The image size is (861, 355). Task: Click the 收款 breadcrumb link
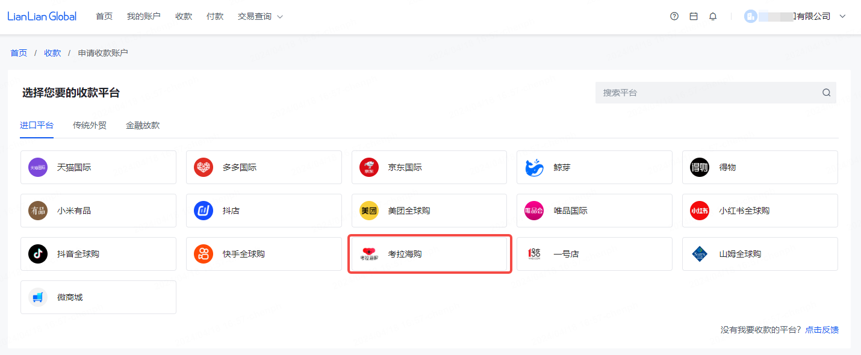coord(52,53)
